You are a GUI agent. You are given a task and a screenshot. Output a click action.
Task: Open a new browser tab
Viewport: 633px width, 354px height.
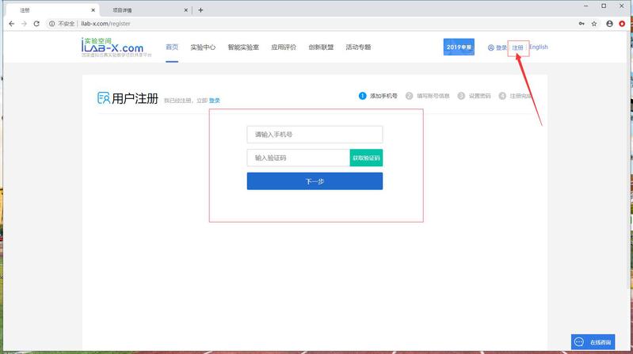pos(200,10)
